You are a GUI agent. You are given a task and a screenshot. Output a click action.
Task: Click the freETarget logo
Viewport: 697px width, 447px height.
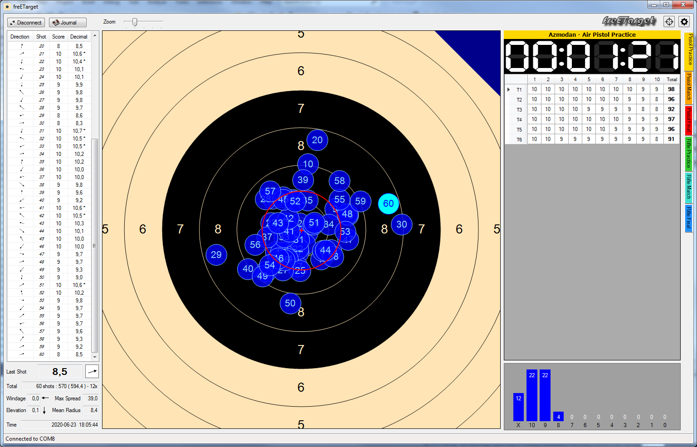[x=629, y=21]
